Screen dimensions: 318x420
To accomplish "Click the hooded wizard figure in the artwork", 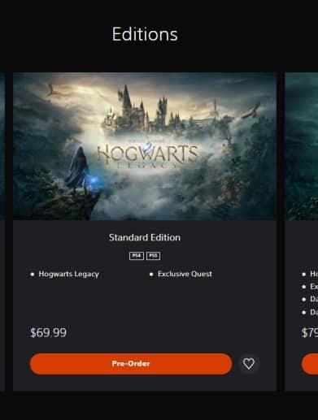I will (77, 170).
